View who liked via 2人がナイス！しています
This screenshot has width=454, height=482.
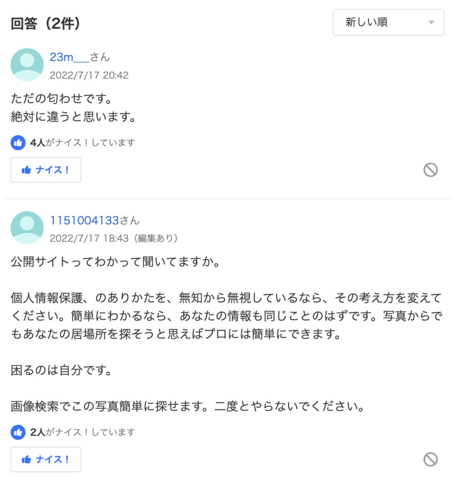[83, 432]
